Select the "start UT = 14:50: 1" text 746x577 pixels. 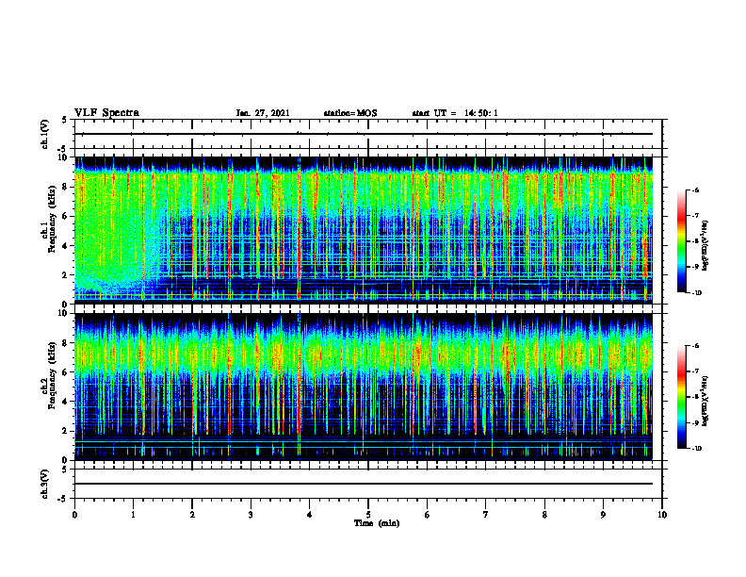click(455, 113)
